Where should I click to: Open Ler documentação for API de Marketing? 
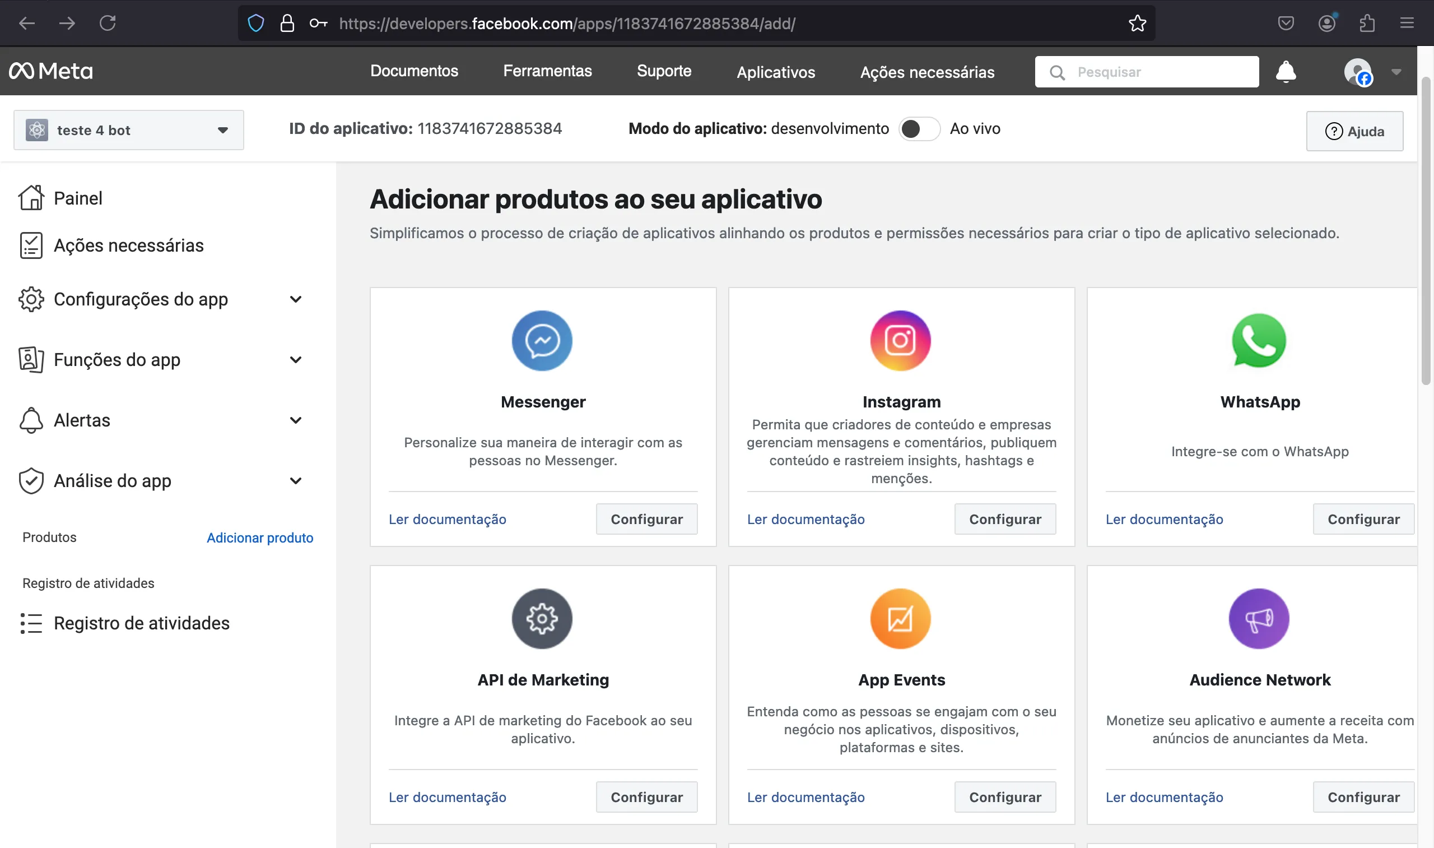pos(447,797)
